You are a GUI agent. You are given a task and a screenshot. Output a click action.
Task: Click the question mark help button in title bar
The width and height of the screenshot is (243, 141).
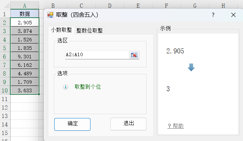point(213,15)
